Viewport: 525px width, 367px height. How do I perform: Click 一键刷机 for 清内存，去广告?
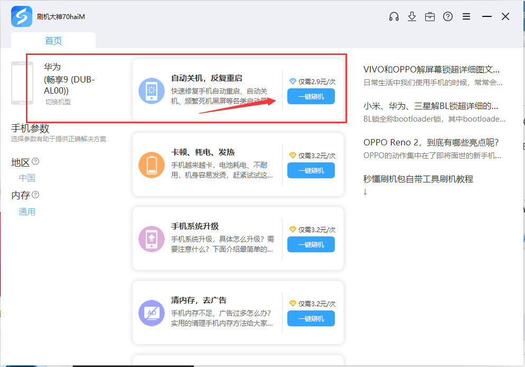pyautogui.click(x=311, y=319)
